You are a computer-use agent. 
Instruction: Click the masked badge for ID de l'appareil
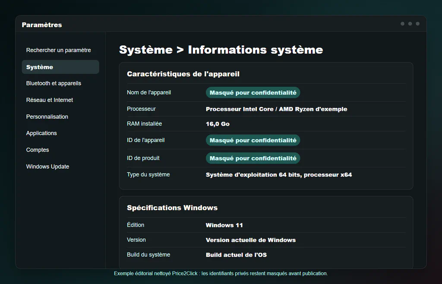pyautogui.click(x=253, y=140)
